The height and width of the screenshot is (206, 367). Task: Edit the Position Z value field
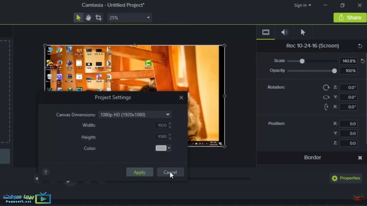[x=349, y=143]
